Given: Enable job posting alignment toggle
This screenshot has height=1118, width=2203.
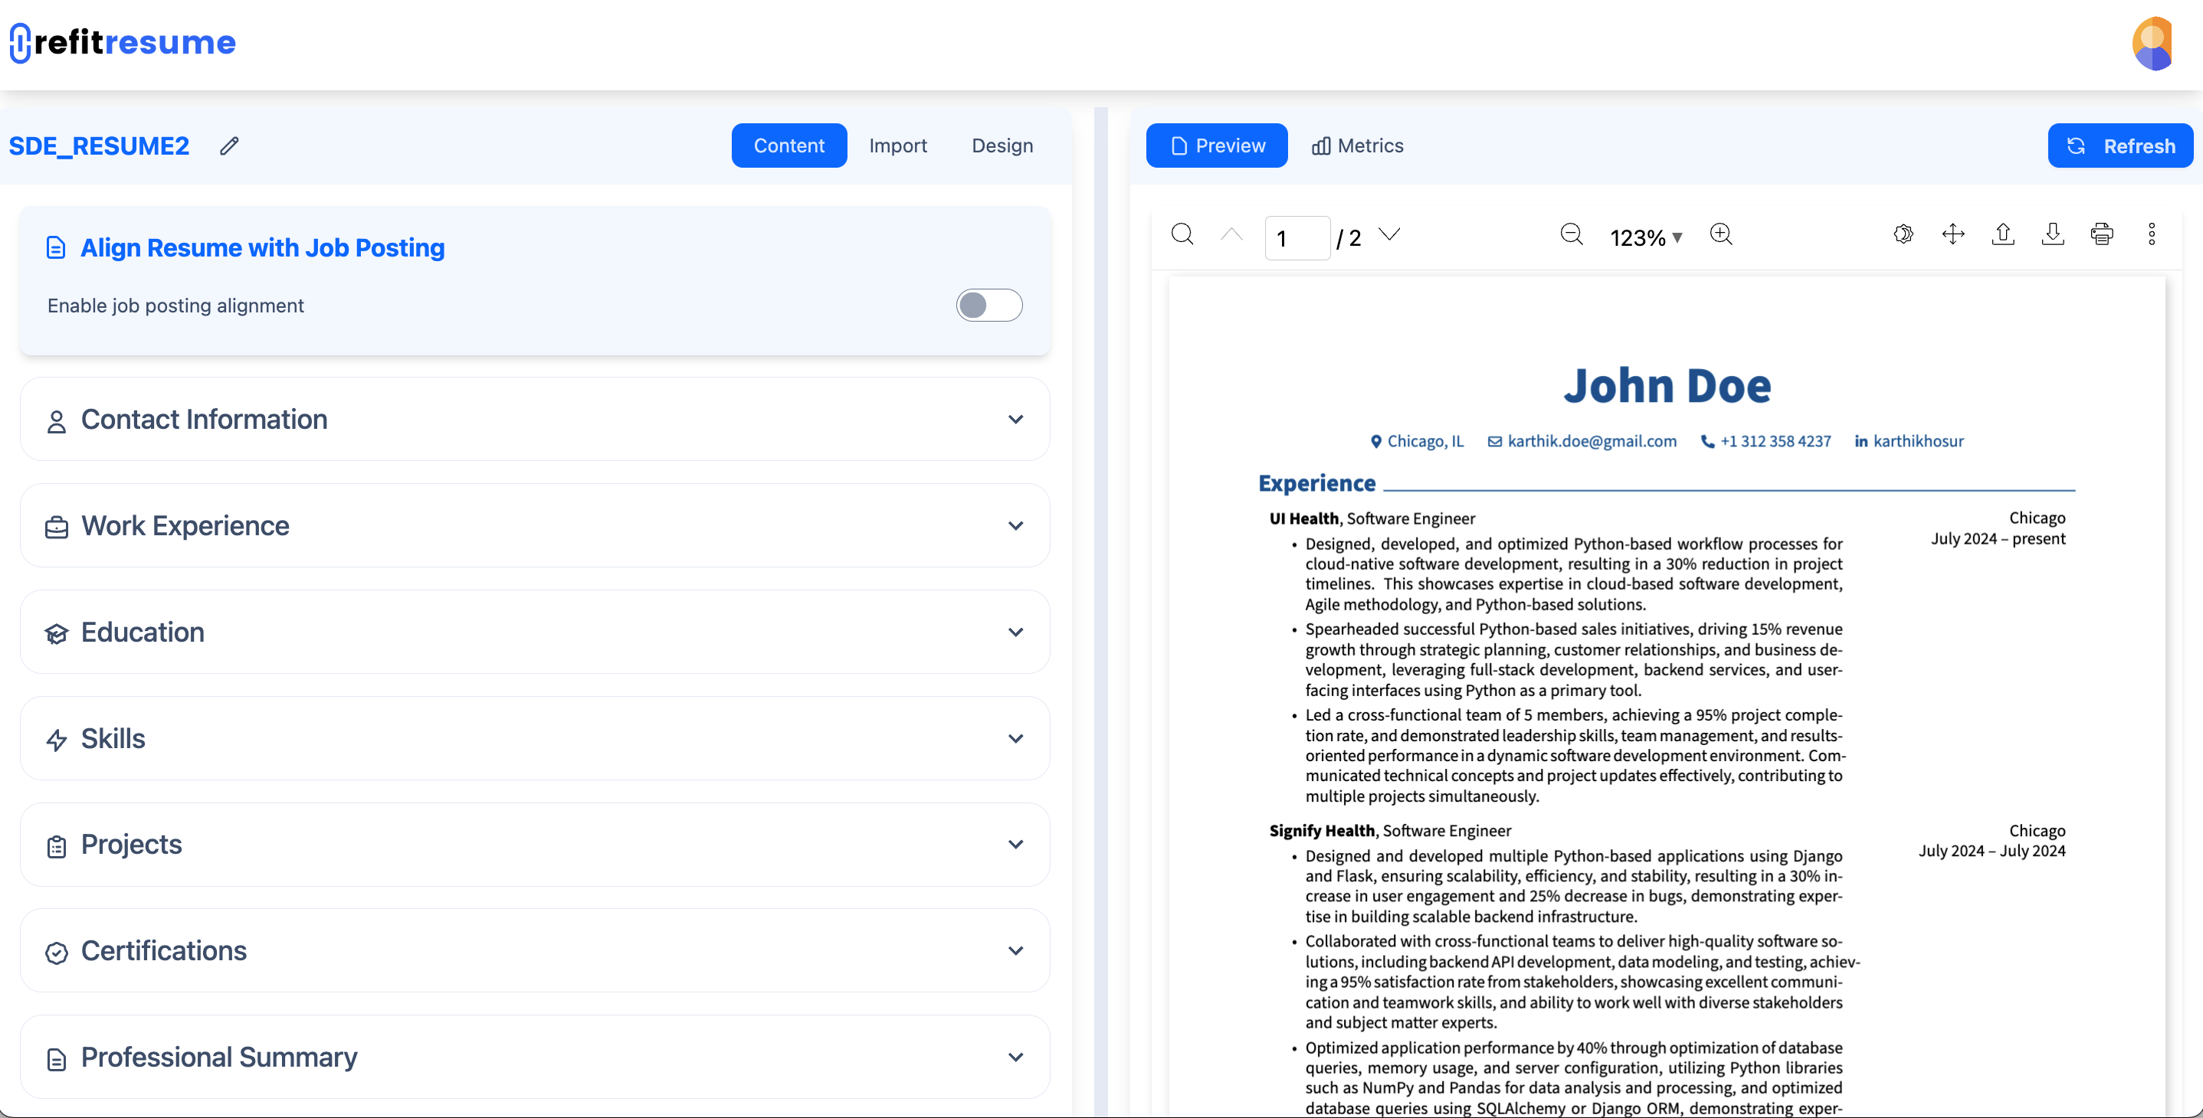Looking at the screenshot, I should (x=988, y=305).
